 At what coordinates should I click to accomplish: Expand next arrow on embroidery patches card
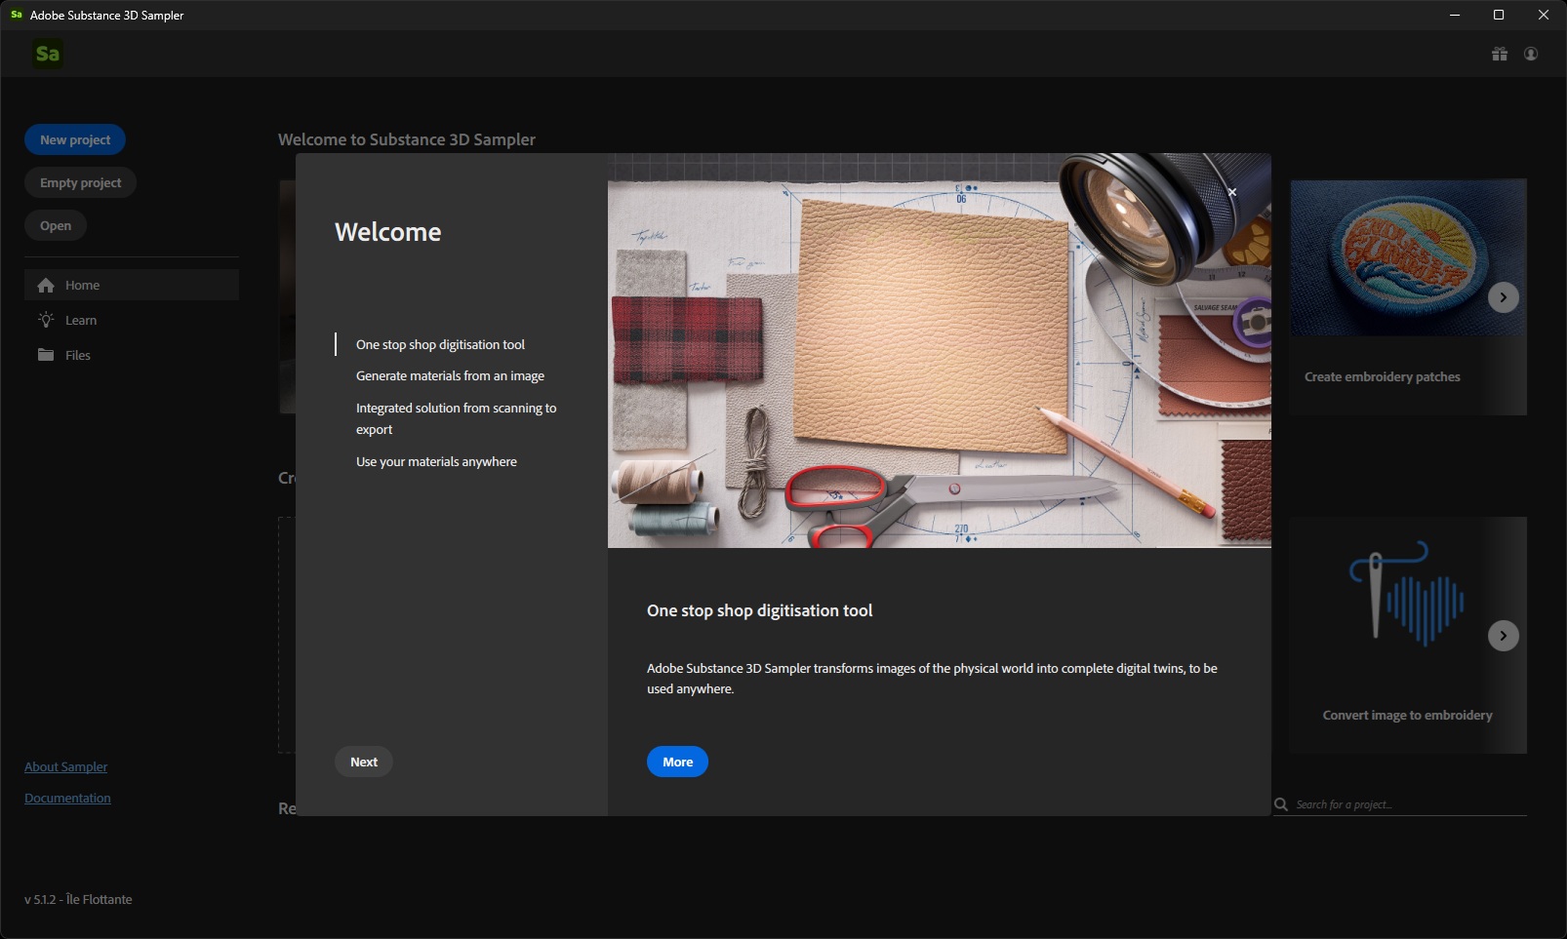(1503, 297)
